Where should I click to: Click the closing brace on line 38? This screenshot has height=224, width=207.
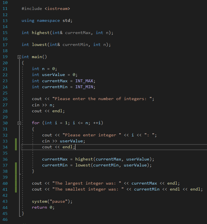pos(33,171)
